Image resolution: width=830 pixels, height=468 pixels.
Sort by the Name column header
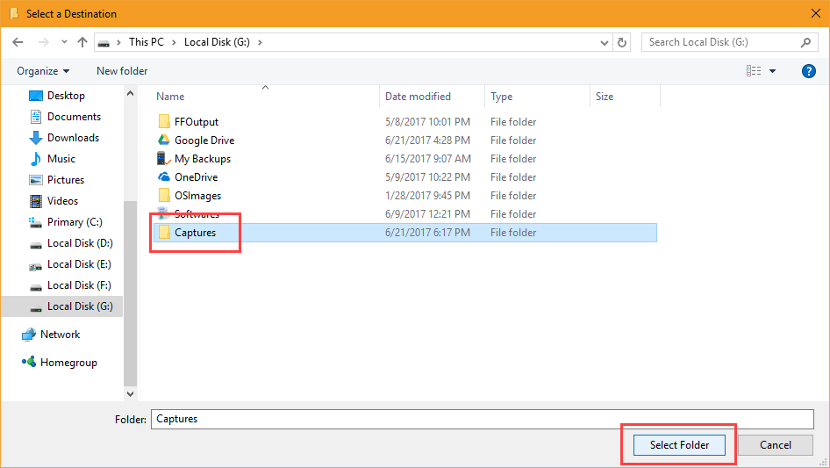point(170,97)
